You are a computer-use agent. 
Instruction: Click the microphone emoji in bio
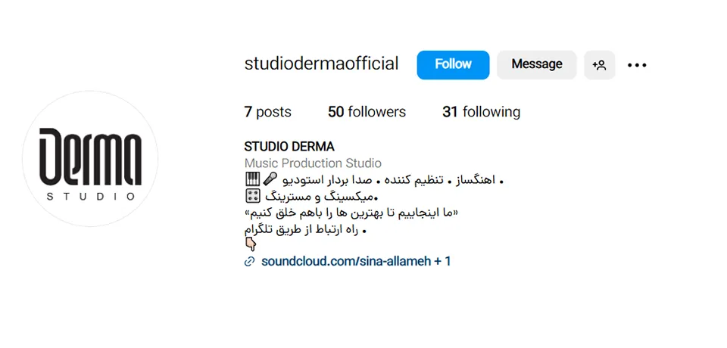pos(270,179)
